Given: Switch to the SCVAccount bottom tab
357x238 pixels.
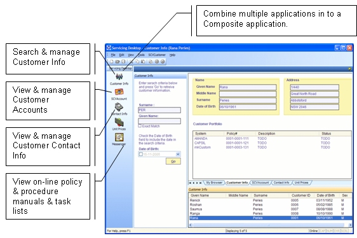Looking at the screenshot, I should (260, 183).
